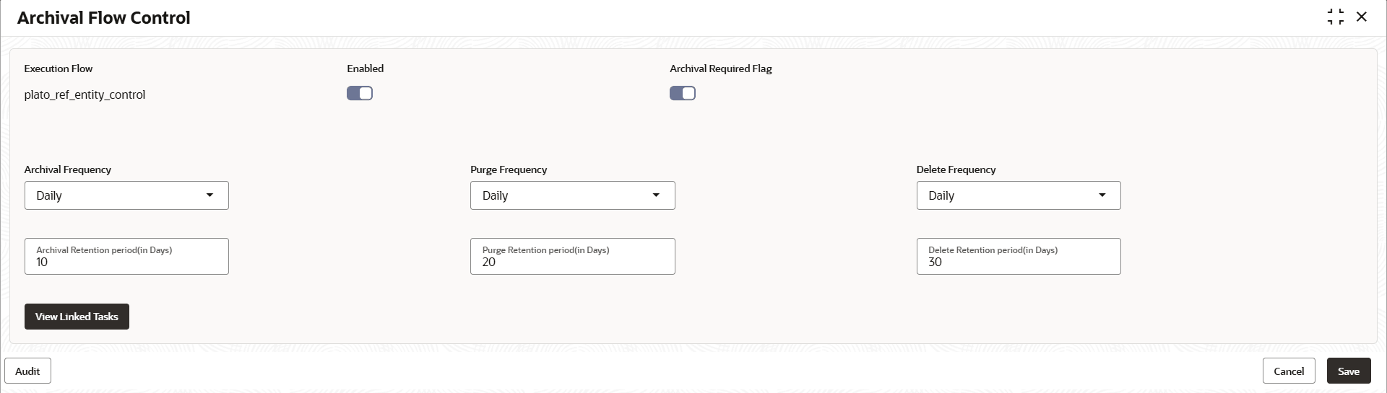Focus the Delete Retention period field
1387x393 pixels.
pyautogui.click(x=1019, y=256)
